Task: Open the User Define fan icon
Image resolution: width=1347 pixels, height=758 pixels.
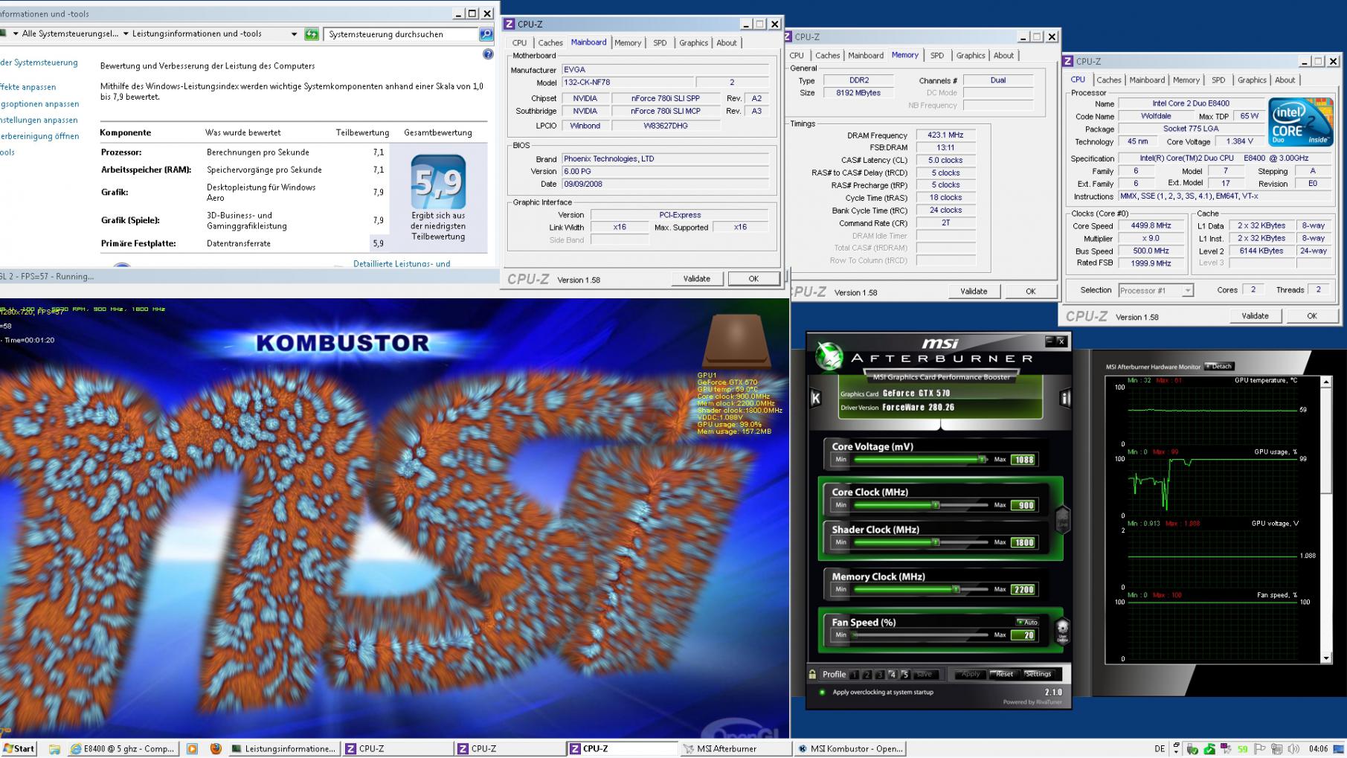Action: [1063, 631]
